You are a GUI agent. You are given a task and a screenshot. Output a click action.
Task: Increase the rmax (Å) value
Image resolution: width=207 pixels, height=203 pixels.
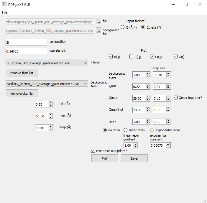point(51,115)
